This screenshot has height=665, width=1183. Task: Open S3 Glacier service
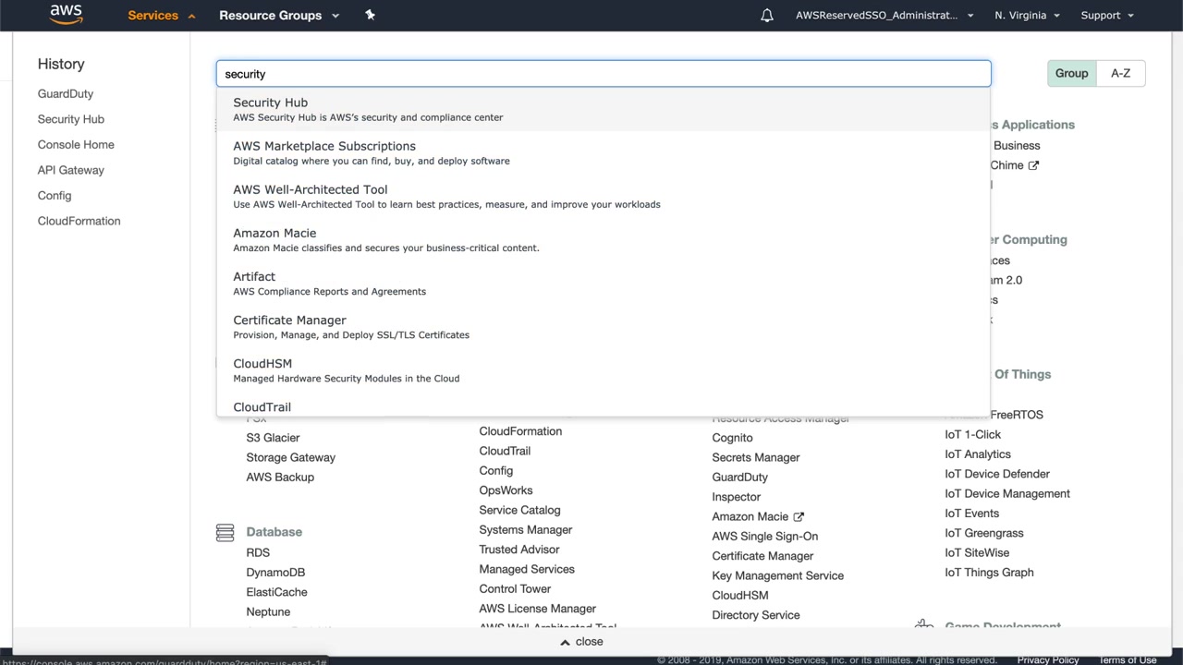point(273,438)
